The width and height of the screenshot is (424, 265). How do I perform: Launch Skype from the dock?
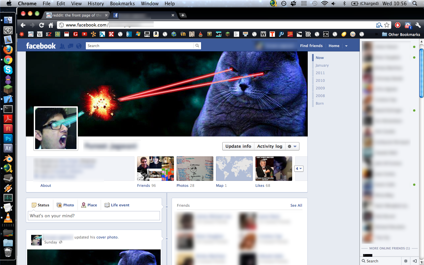point(8,70)
